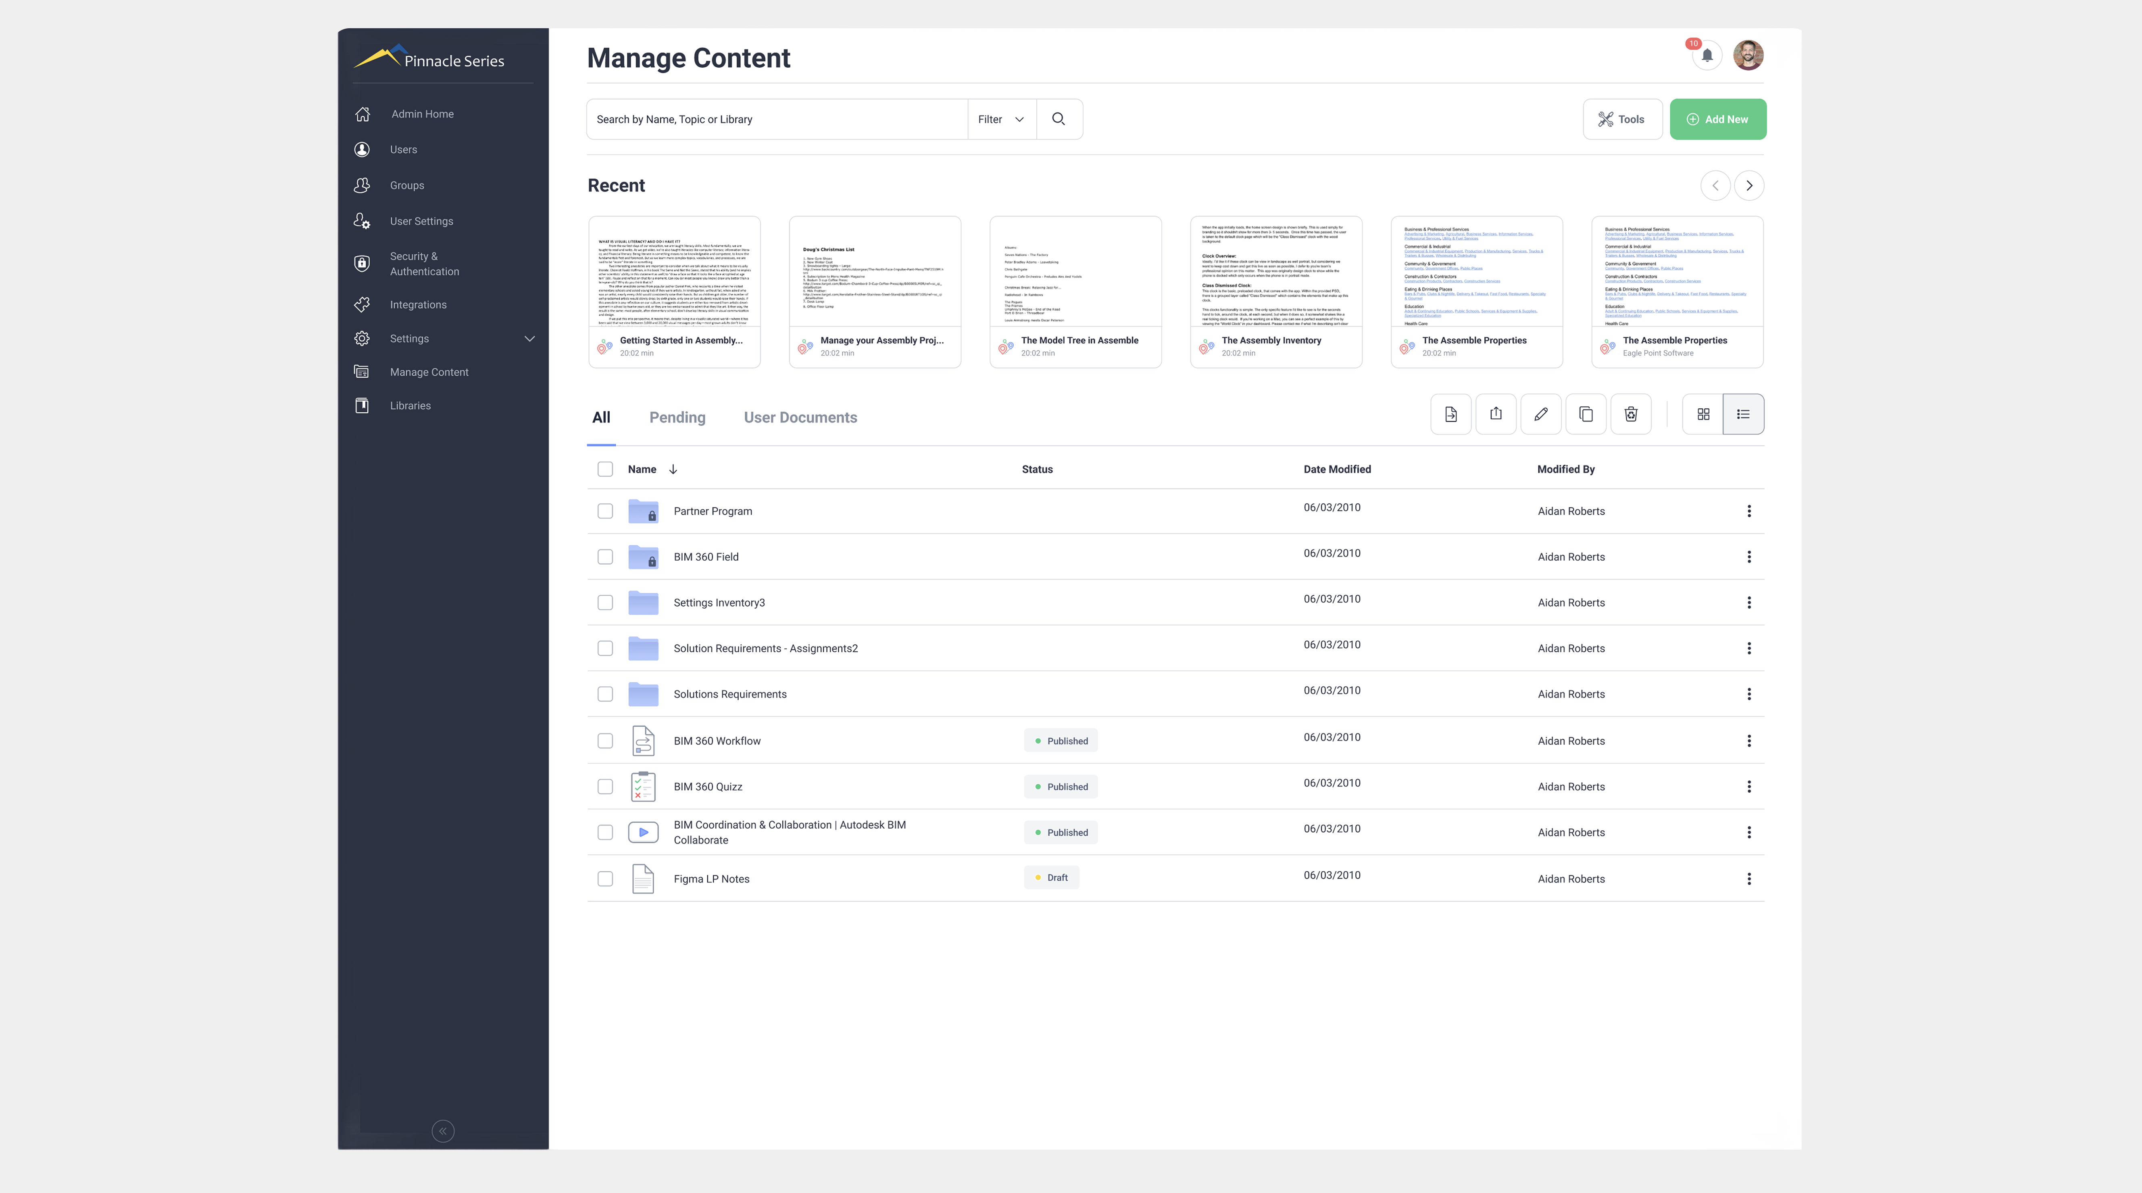Click the User Settings sidebar icon
2142x1193 pixels.
362,221
